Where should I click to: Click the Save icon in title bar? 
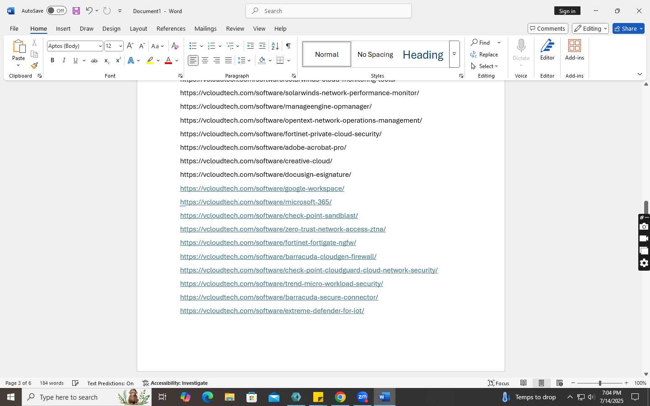tap(76, 11)
